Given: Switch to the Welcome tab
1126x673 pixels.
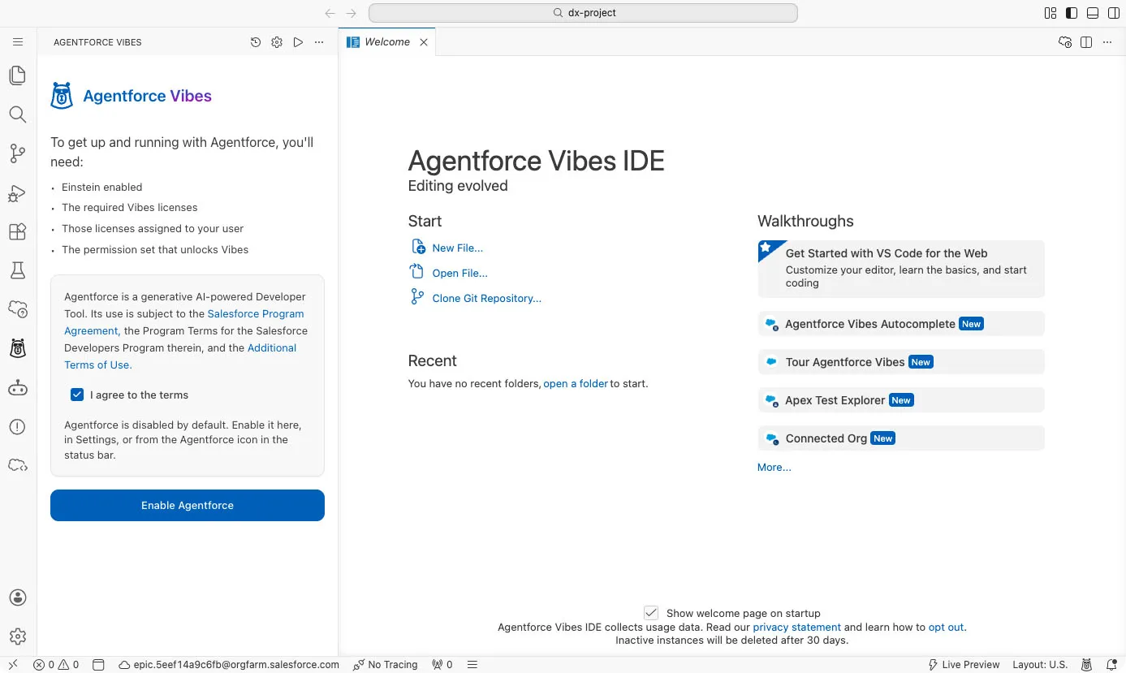Looking at the screenshot, I should tap(387, 42).
